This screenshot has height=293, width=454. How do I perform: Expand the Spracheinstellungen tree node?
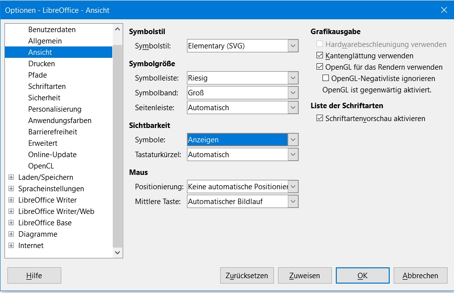(x=11, y=189)
